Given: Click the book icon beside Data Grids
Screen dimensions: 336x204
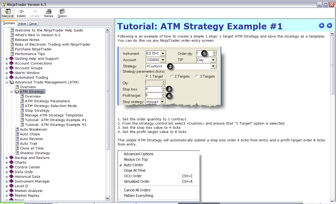Looking at the screenshot, I should tap(12, 172).
